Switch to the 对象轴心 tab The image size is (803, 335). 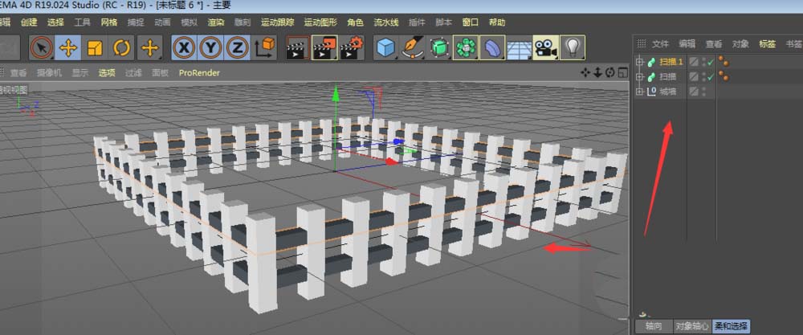690,326
